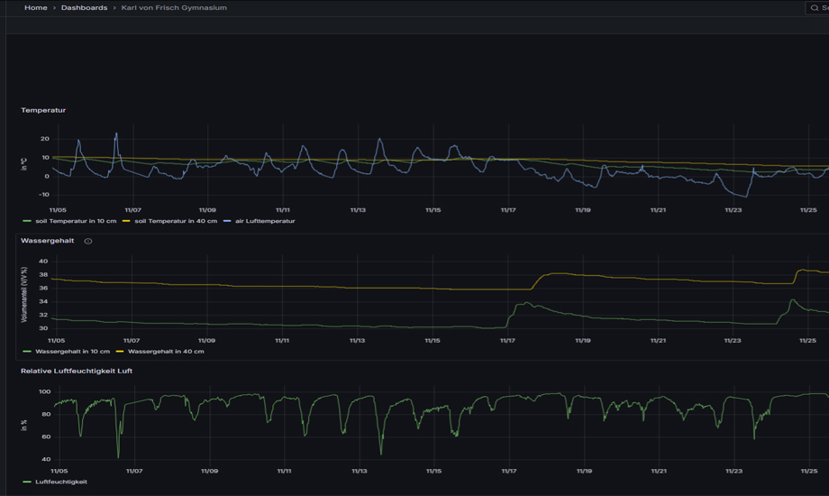Click the blue swatch for air Lufttemperatur

[227, 221]
